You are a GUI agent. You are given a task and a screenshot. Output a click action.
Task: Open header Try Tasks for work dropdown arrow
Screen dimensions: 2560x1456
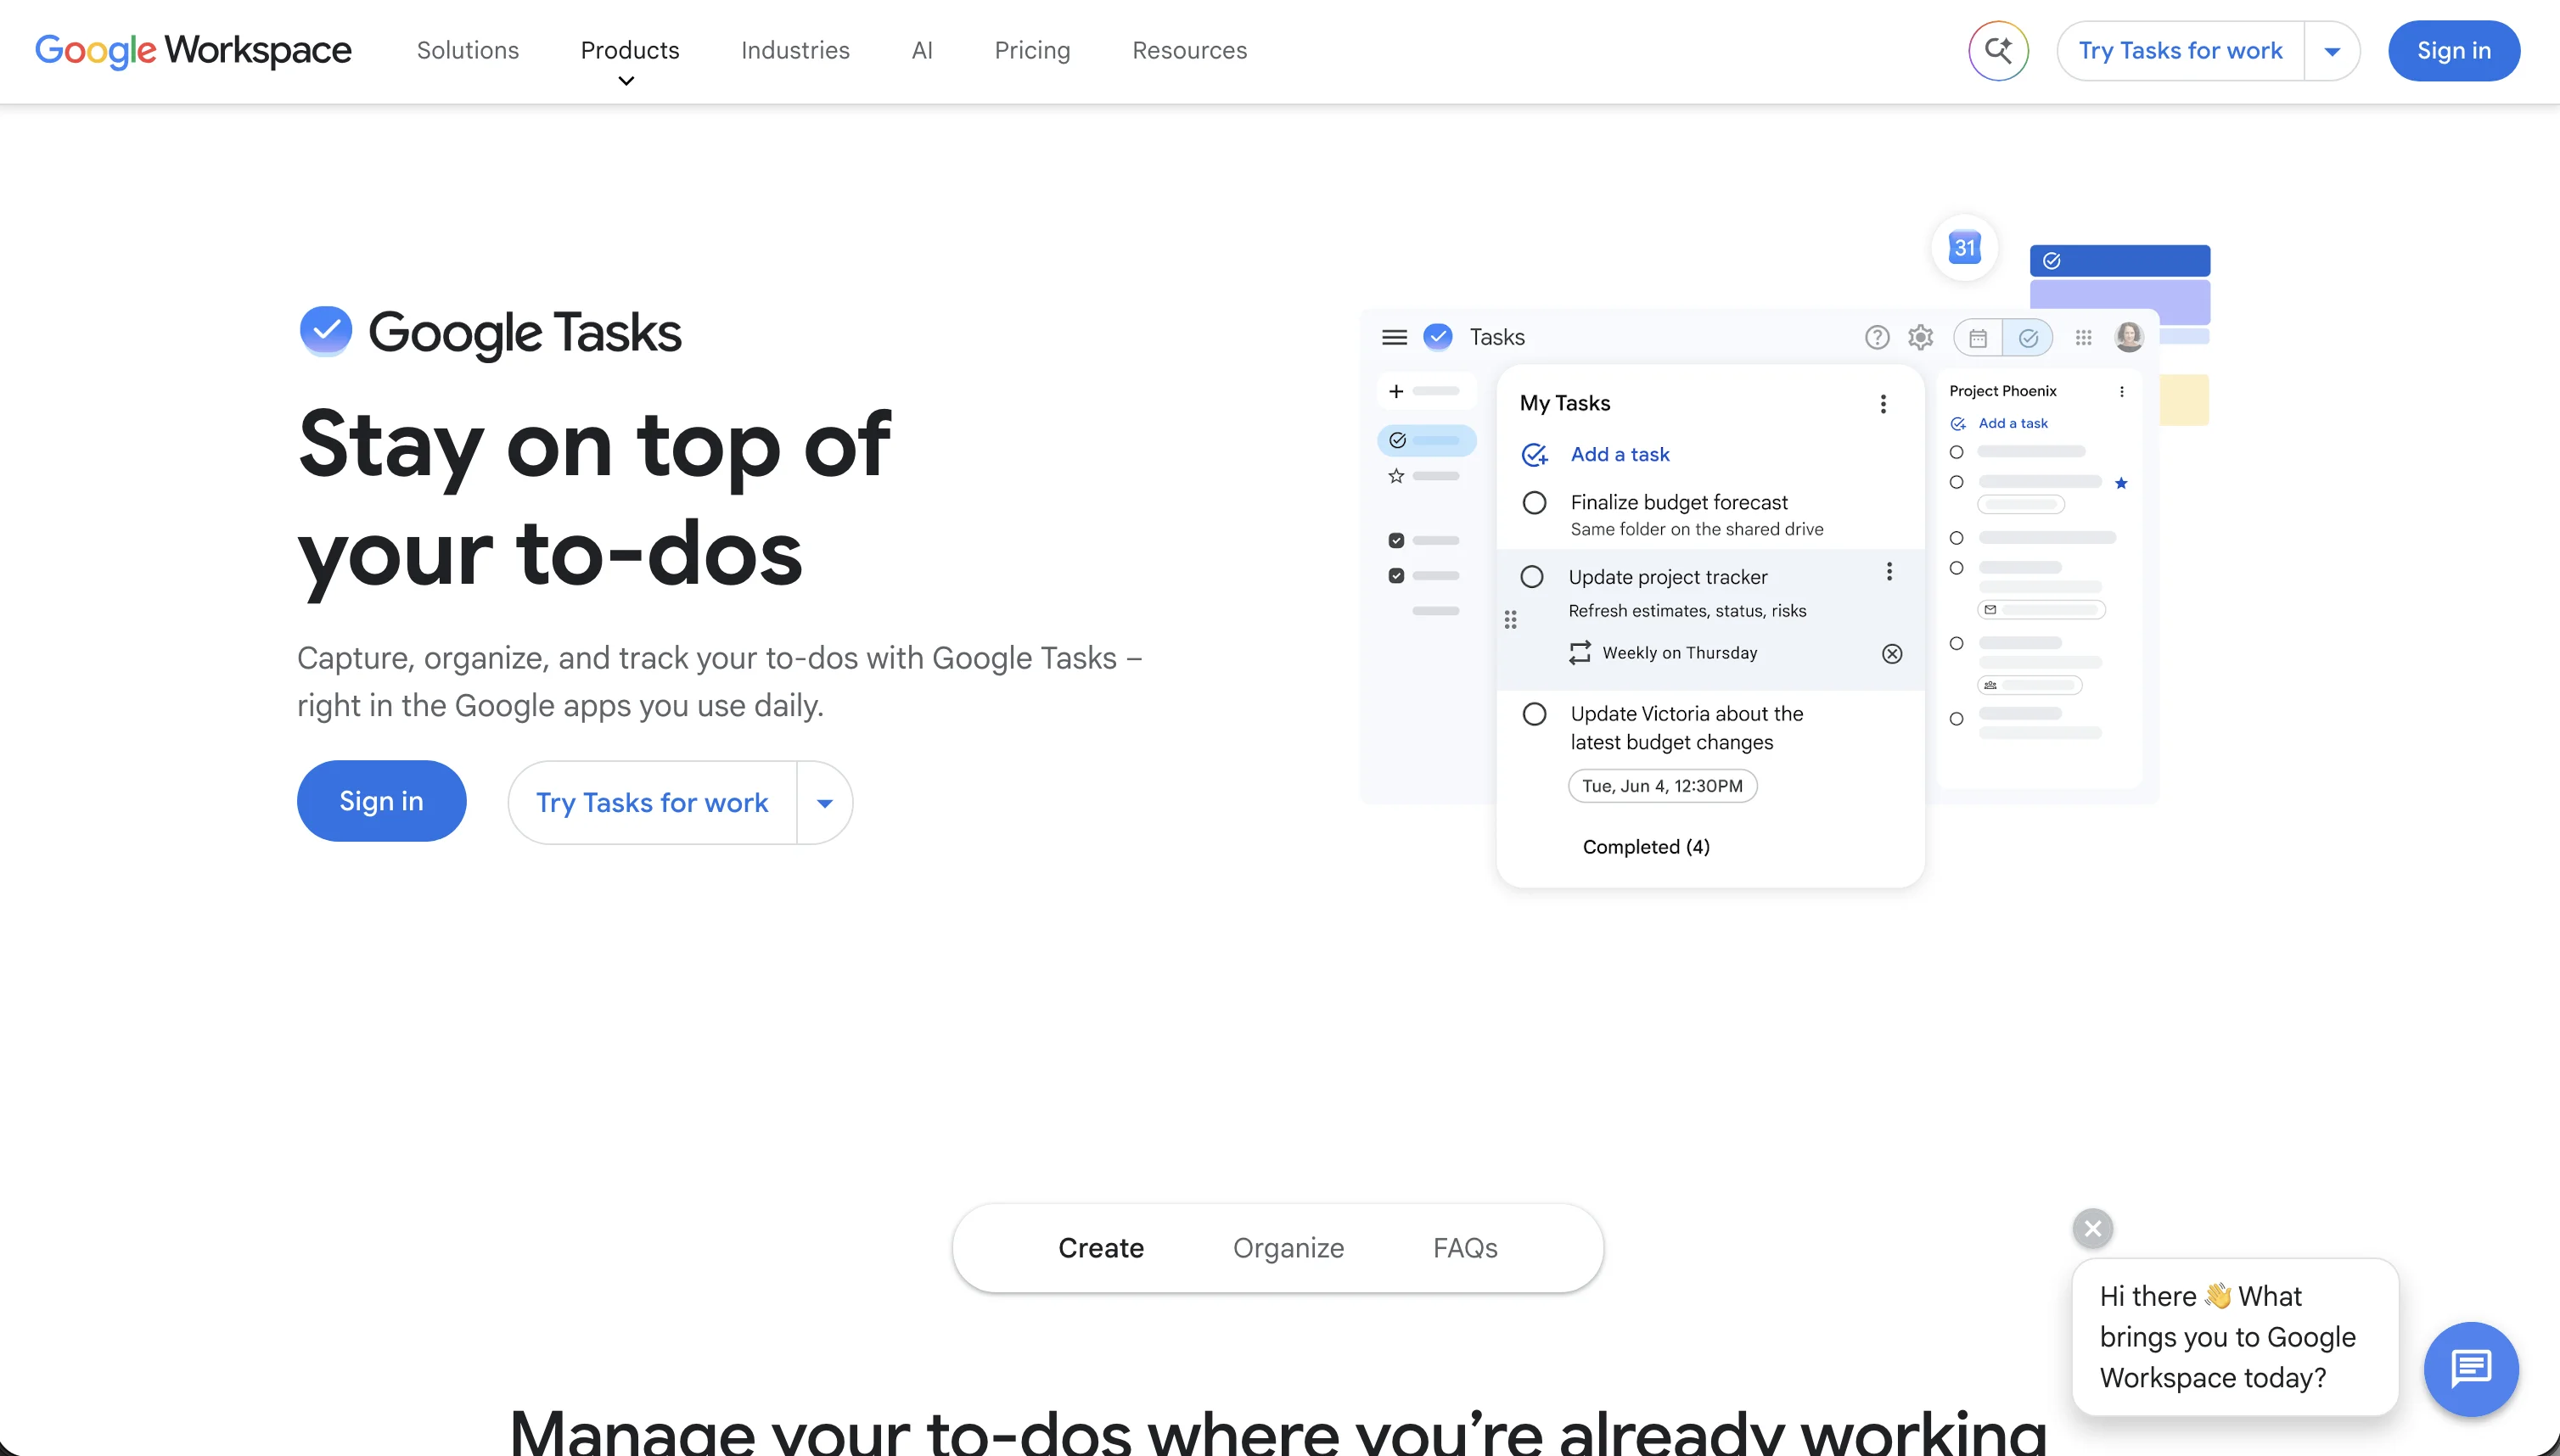point(2331,51)
